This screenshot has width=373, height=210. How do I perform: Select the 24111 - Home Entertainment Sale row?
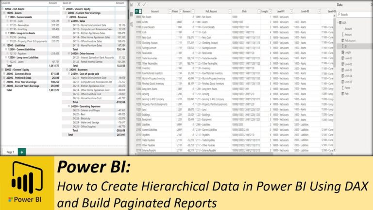coord(94,25)
